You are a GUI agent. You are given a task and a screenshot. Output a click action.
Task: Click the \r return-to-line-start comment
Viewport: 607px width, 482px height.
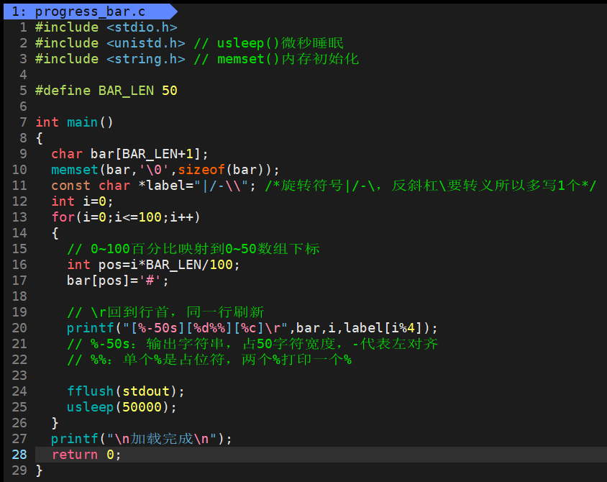[x=165, y=312]
